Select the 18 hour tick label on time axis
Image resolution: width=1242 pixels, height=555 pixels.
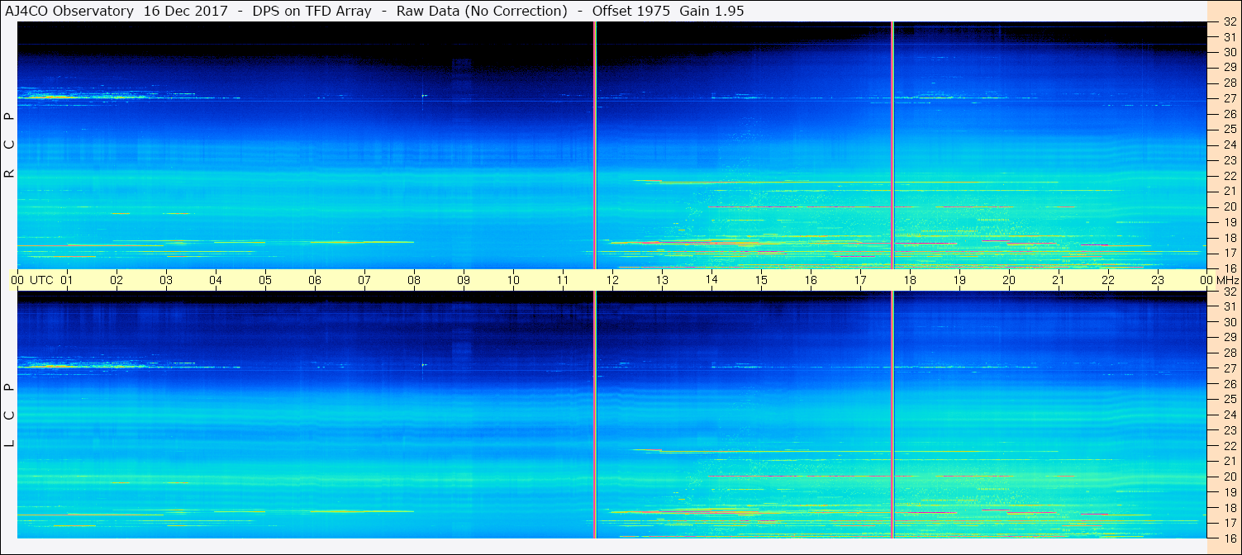[910, 280]
